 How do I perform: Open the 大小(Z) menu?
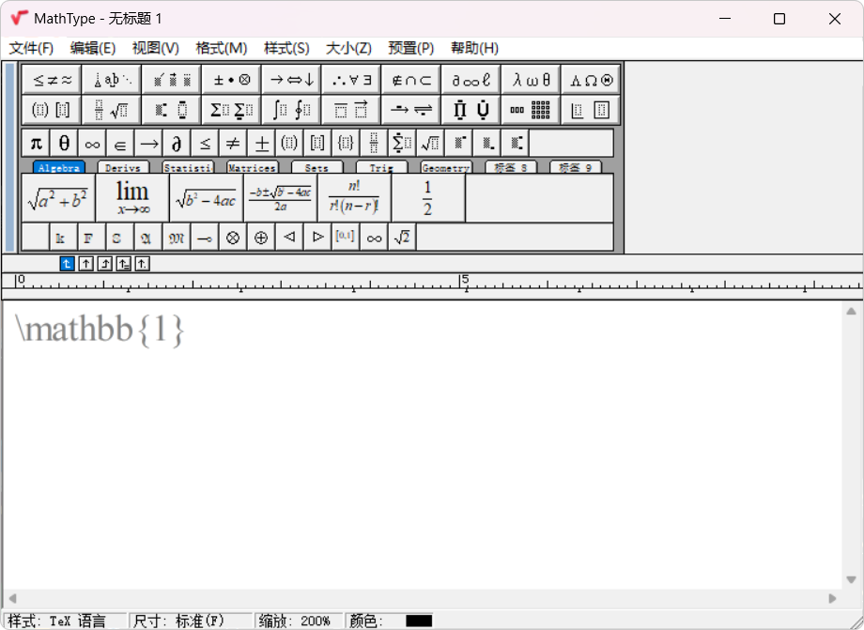tap(348, 49)
